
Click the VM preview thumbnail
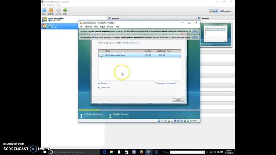pos(216,34)
